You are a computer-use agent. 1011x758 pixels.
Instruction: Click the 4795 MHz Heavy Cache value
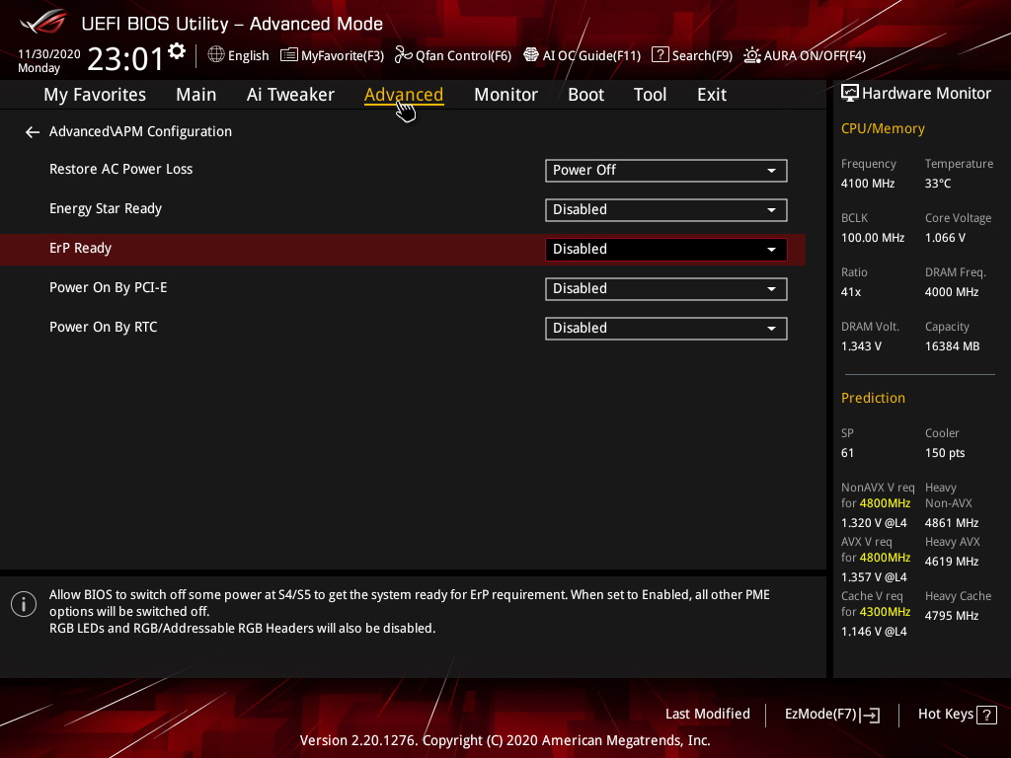952,616
